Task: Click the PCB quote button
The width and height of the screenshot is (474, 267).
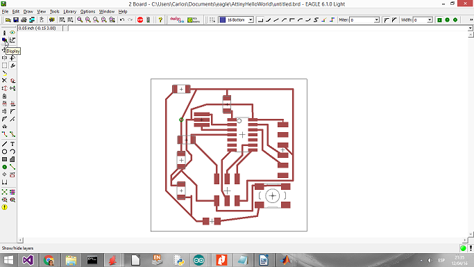Action: (194, 20)
